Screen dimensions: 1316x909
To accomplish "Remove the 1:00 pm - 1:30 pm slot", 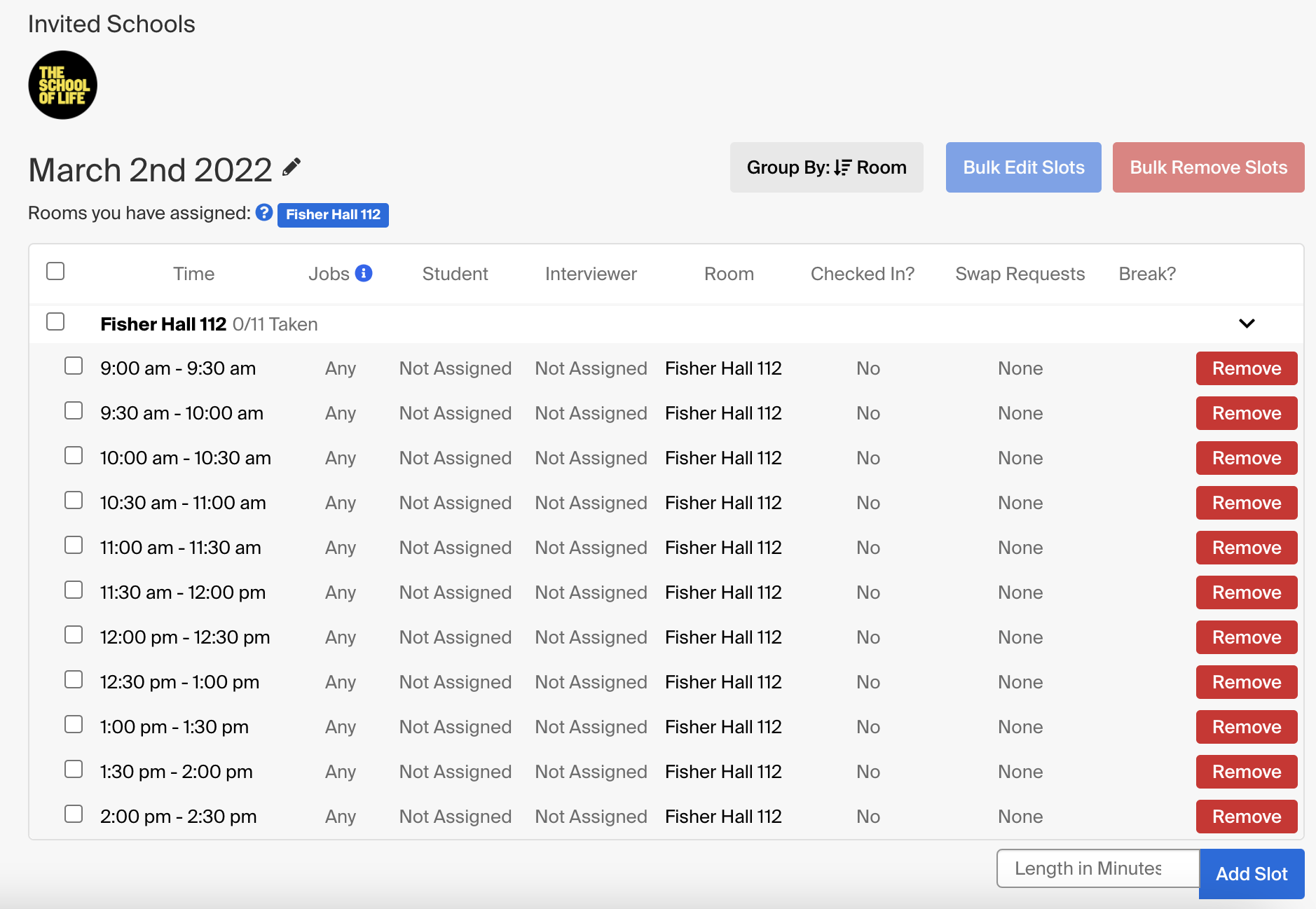I will [1247, 727].
